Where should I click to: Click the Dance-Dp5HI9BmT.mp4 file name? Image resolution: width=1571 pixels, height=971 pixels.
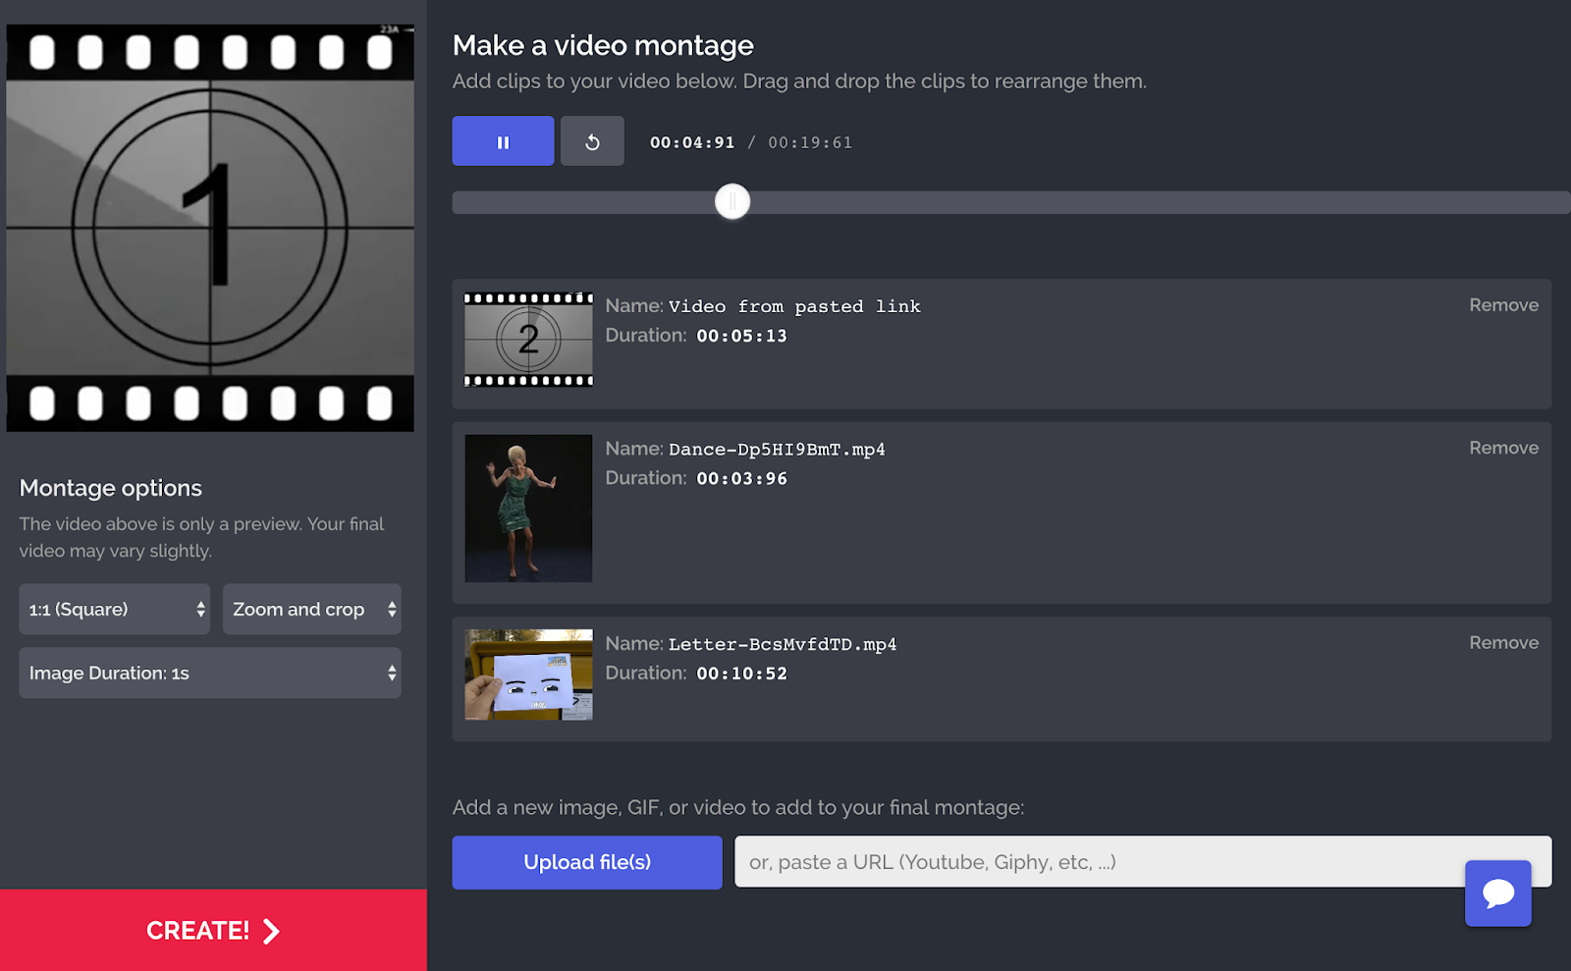pos(777,450)
